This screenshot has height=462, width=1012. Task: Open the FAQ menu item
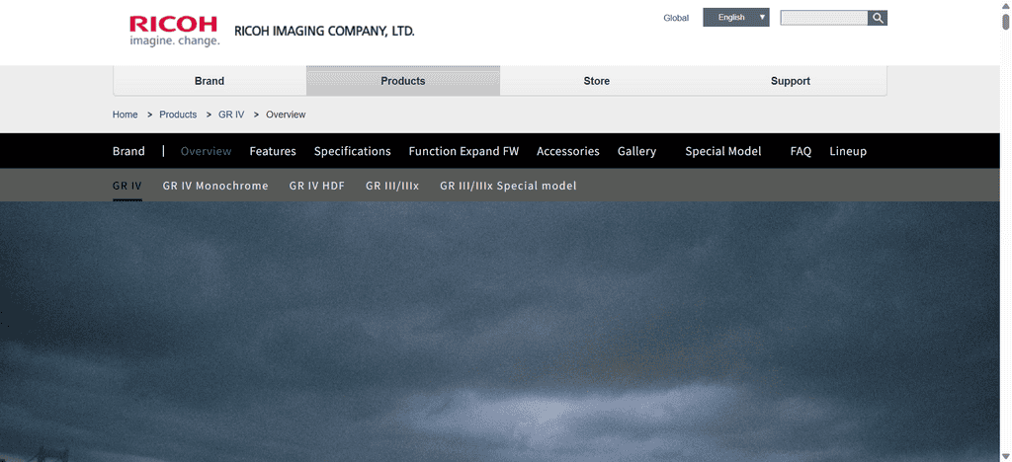[801, 151]
